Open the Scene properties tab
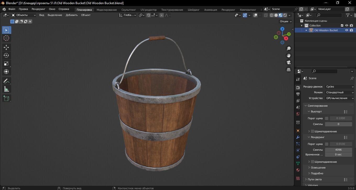Screen dimensions: 356x190 click(298, 107)
